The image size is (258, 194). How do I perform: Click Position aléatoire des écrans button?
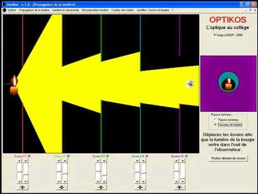pos(228,158)
